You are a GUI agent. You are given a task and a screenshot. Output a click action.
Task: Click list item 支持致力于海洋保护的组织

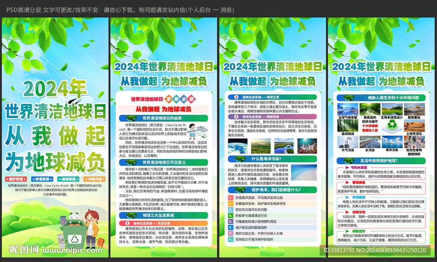(272, 239)
